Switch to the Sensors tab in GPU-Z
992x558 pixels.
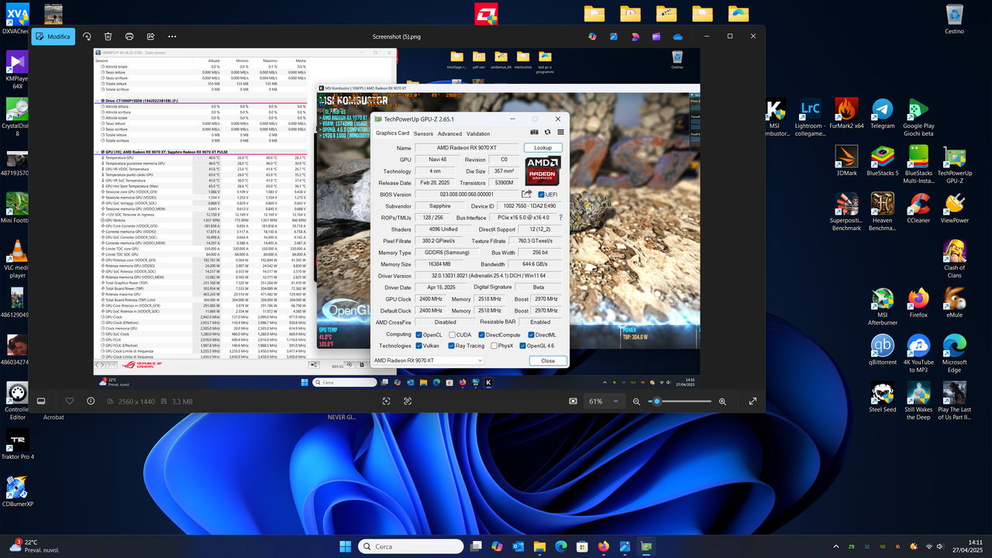point(423,133)
